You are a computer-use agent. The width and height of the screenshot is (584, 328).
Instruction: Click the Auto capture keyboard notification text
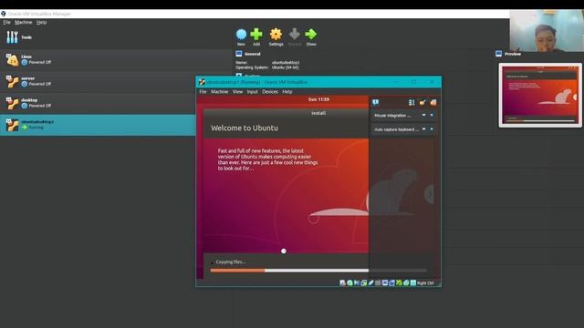pos(397,129)
